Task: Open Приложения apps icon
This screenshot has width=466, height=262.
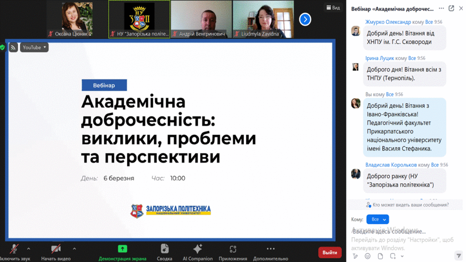Action: tap(233, 249)
